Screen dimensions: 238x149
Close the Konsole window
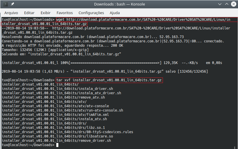(x=234, y=4)
